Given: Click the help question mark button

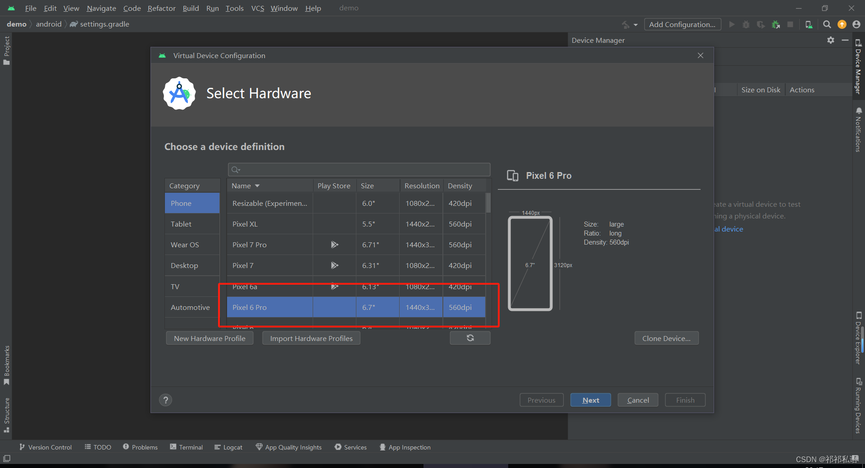Looking at the screenshot, I should [x=166, y=400].
